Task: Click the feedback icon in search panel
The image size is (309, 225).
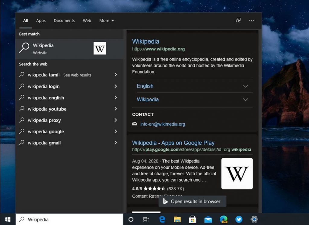Action: pyautogui.click(x=238, y=20)
